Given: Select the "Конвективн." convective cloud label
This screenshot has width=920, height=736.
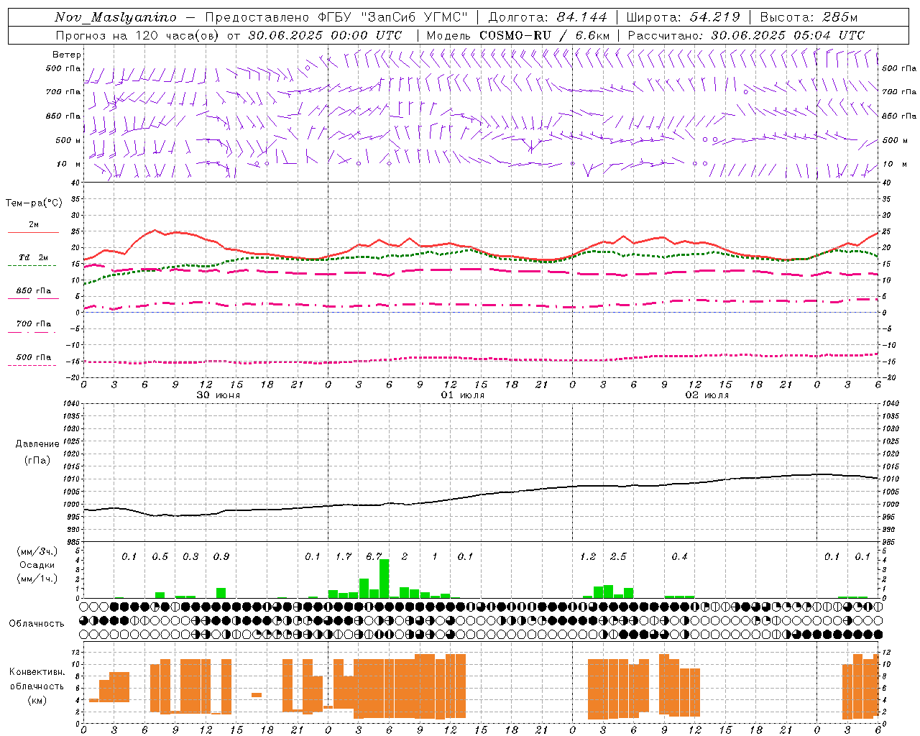Looking at the screenshot, I should (x=37, y=672).
